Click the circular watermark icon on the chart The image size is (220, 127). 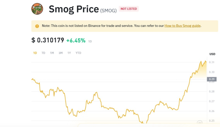tap(200, 123)
